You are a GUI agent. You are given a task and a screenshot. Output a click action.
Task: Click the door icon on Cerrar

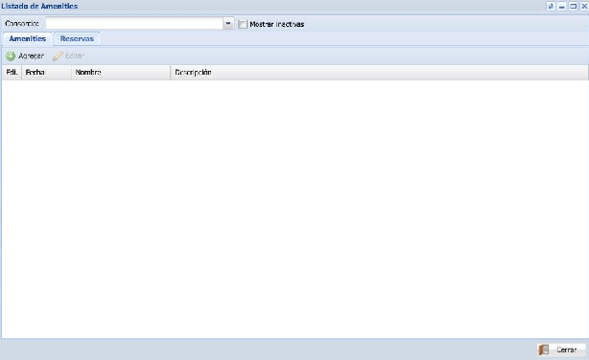[x=544, y=349]
